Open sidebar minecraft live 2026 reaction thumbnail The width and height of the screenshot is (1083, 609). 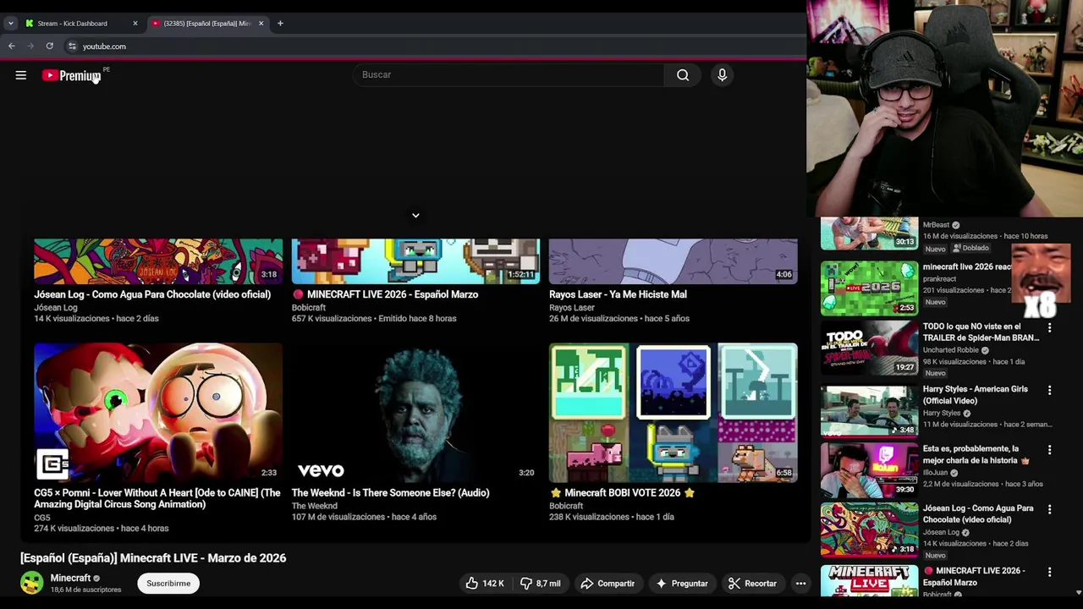(x=869, y=288)
